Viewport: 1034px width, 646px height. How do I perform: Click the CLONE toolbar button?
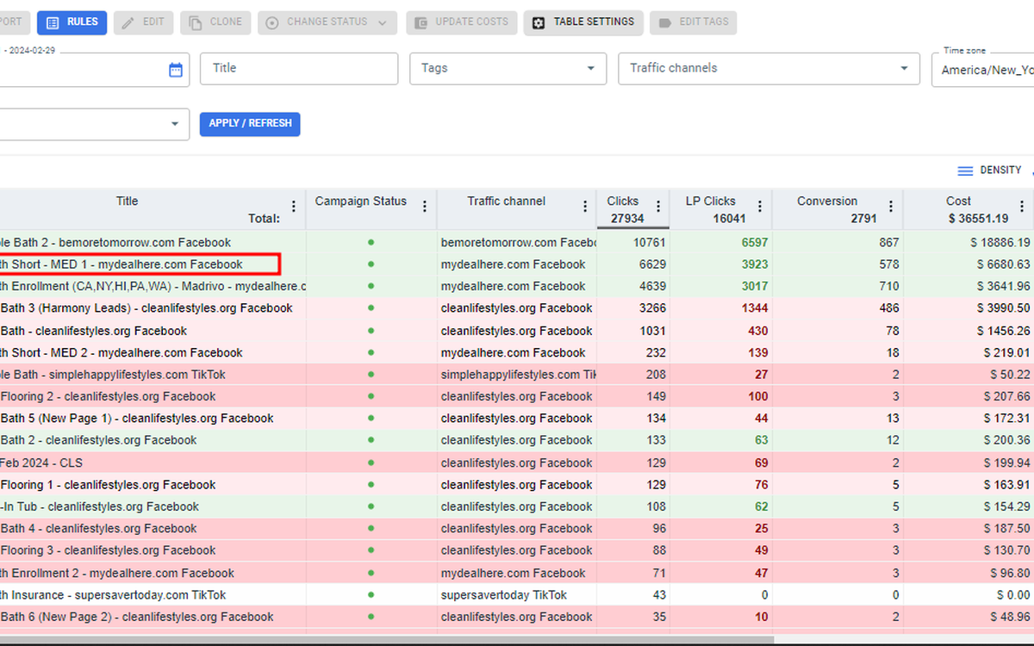point(215,22)
